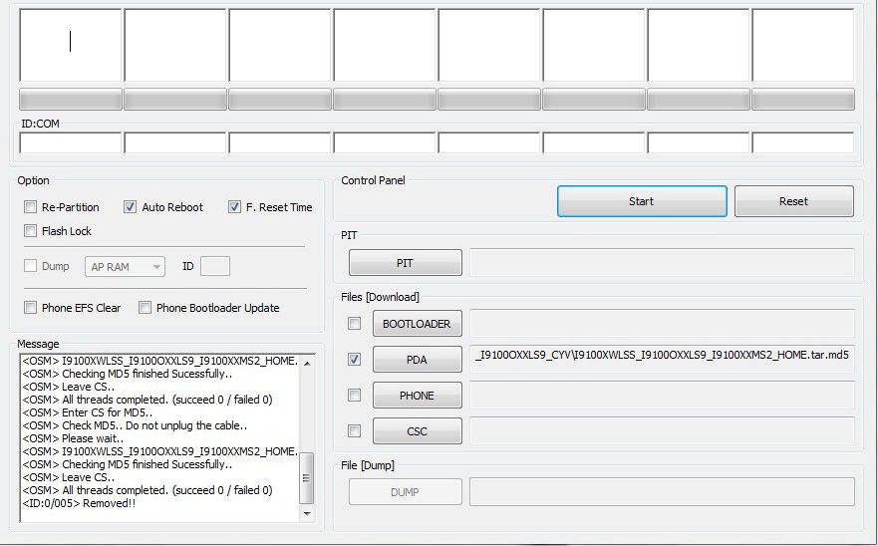Uncheck the checkbox next to PDA
Image resolution: width=878 pixels, height=546 pixels.
354,359
